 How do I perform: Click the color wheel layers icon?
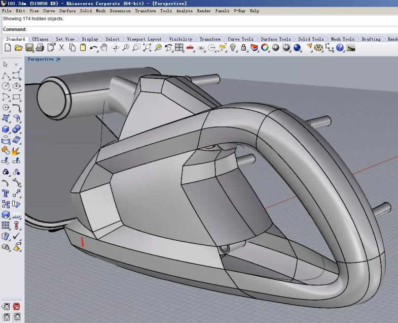coord(265,48)
